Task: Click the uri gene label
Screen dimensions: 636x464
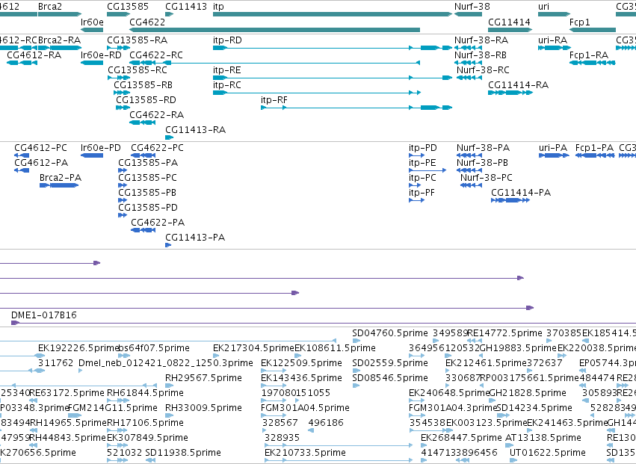Action: point(543,7)
